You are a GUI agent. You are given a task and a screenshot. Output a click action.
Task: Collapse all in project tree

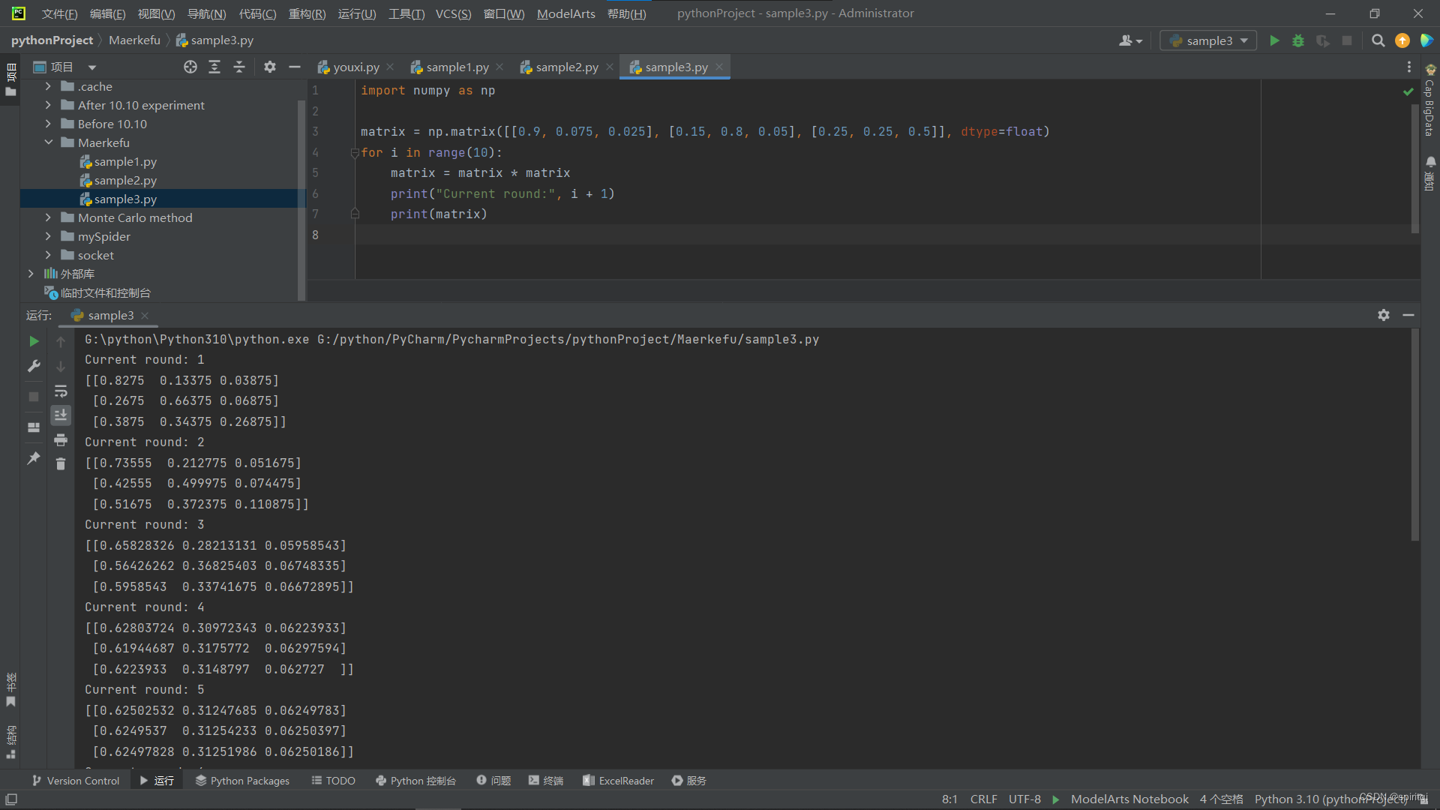[x=239, y=67]
